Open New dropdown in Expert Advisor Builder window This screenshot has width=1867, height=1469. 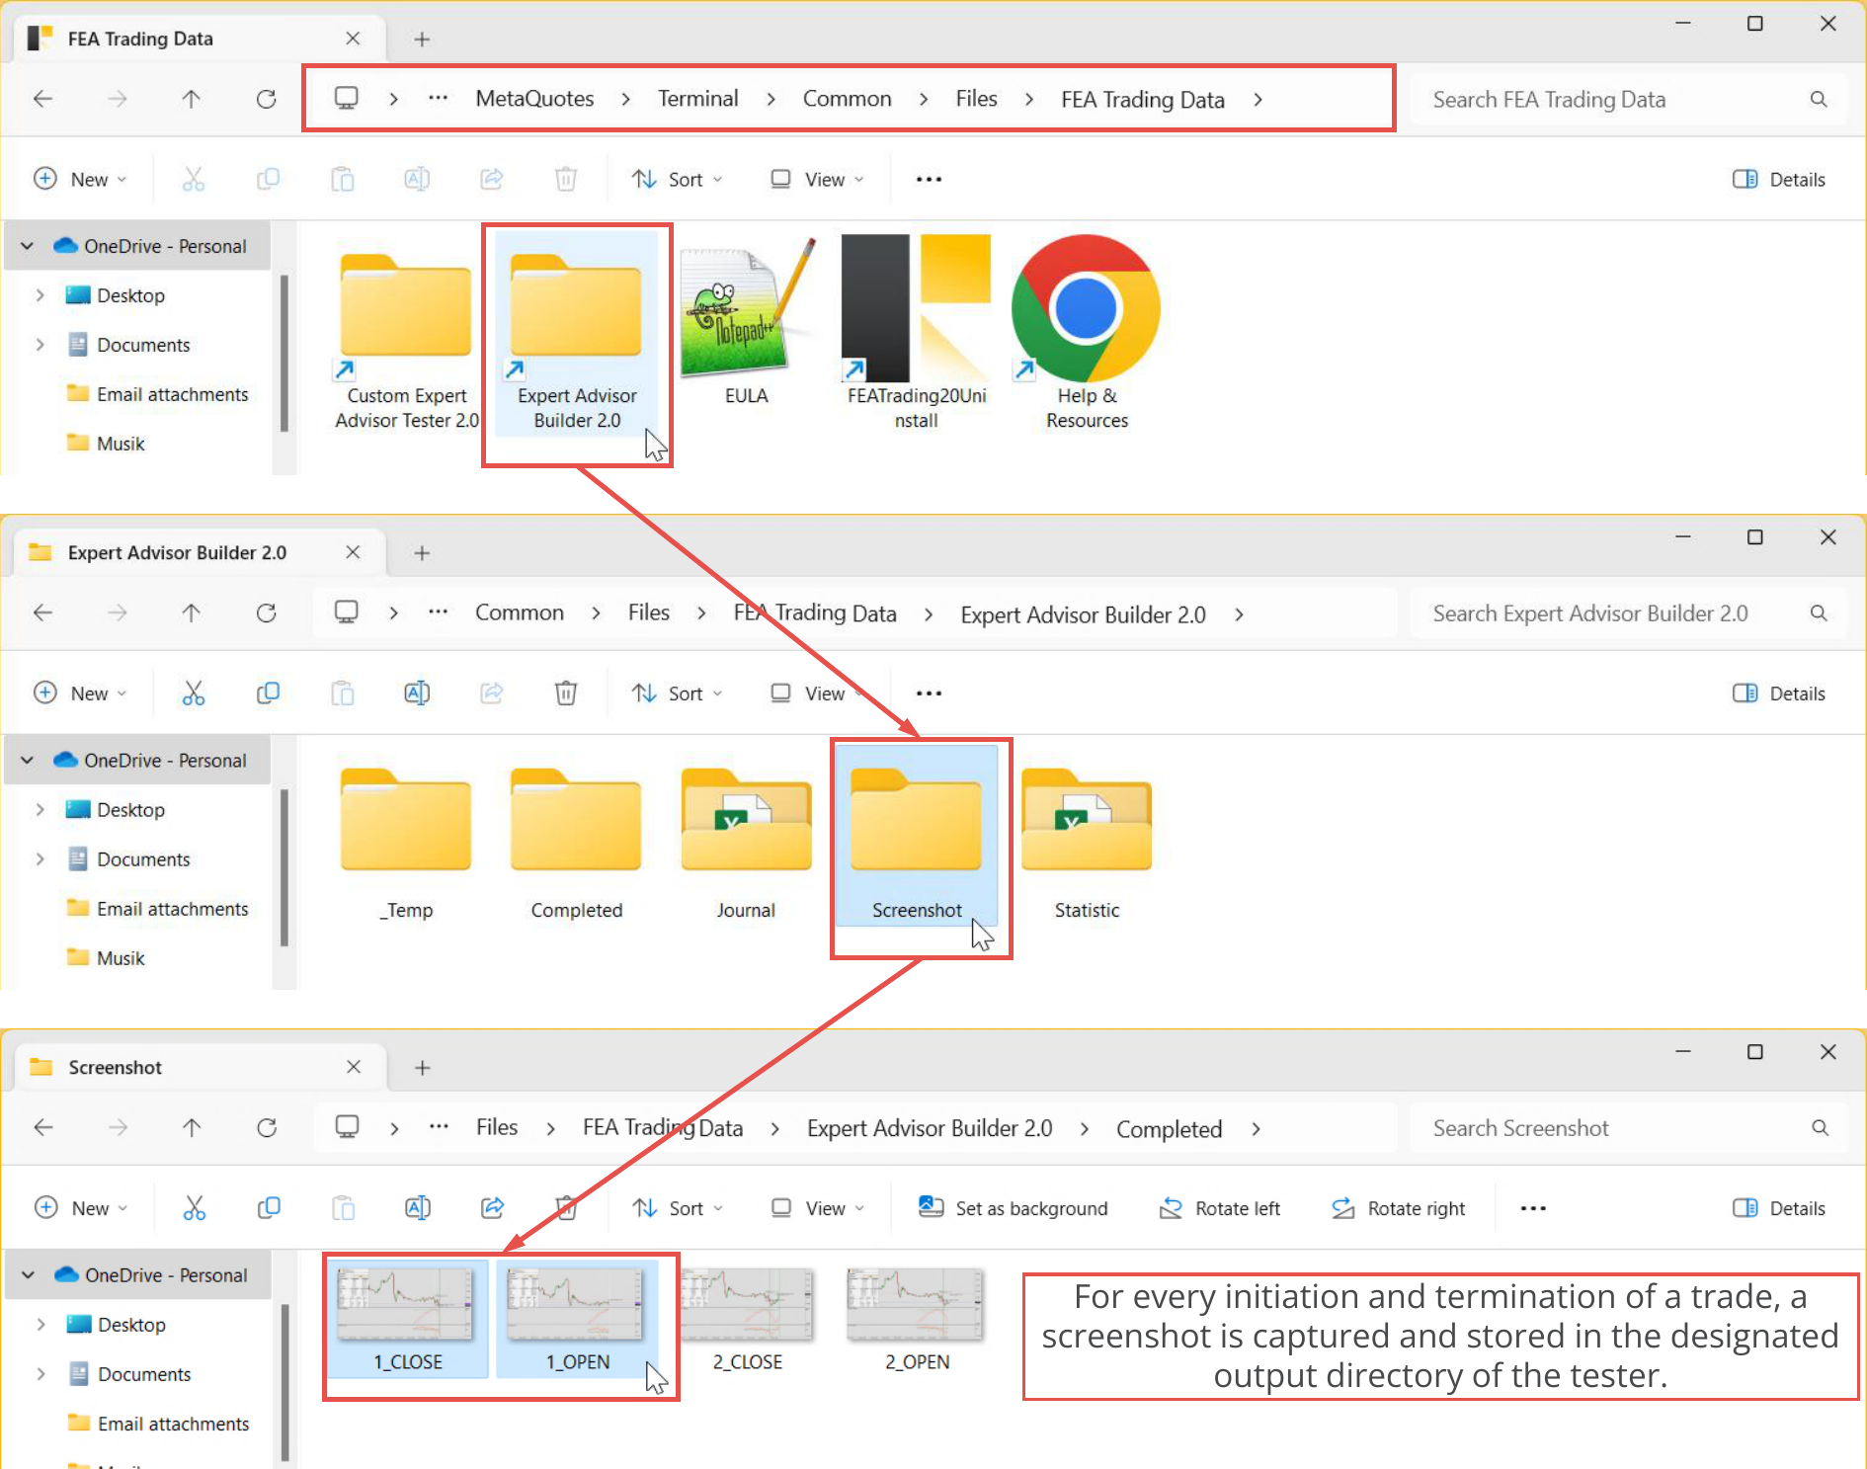[81, 694]
